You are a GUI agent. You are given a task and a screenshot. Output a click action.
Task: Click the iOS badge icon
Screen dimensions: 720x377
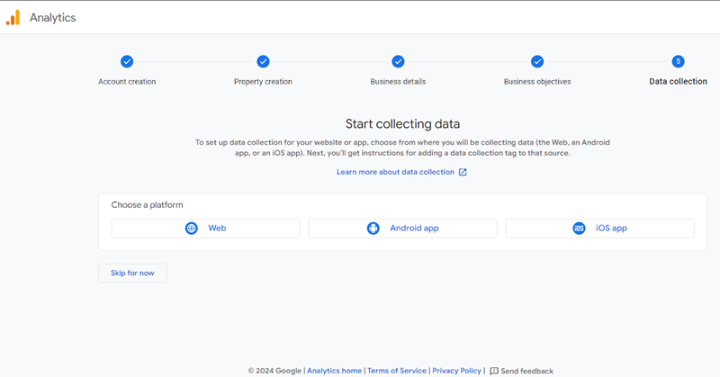pyautogui.click(x=579, y=229)
